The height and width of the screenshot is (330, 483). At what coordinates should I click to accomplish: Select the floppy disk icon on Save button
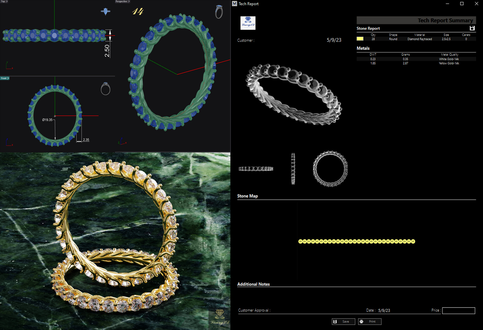pos(336,321)
